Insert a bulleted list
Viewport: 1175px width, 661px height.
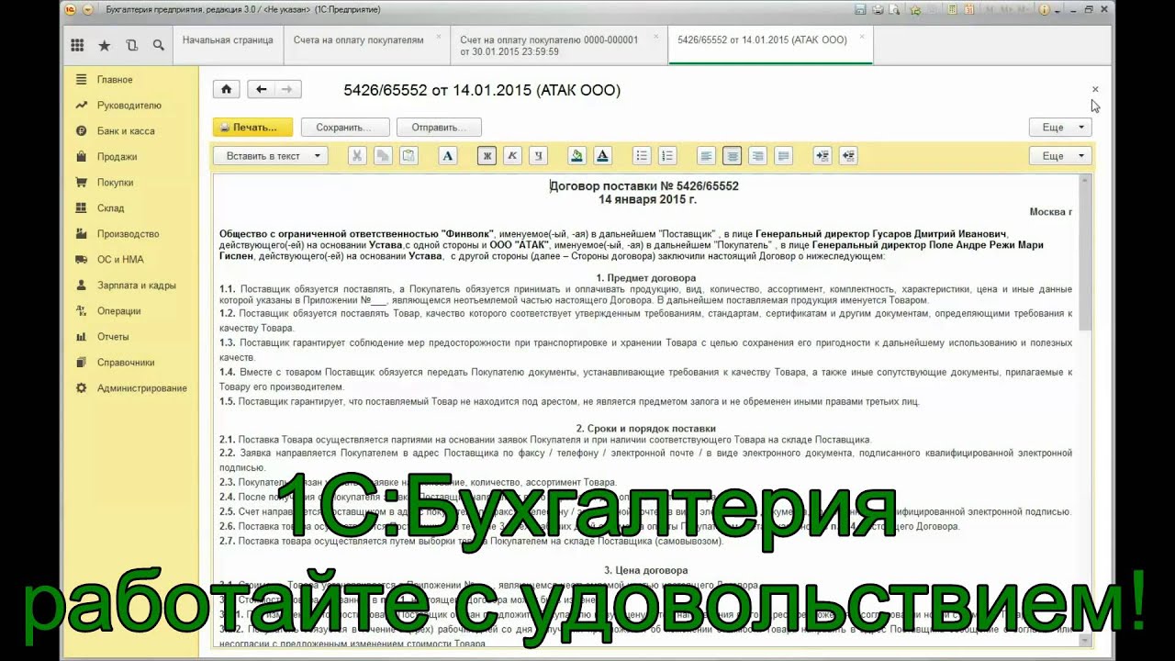point(642,156)
